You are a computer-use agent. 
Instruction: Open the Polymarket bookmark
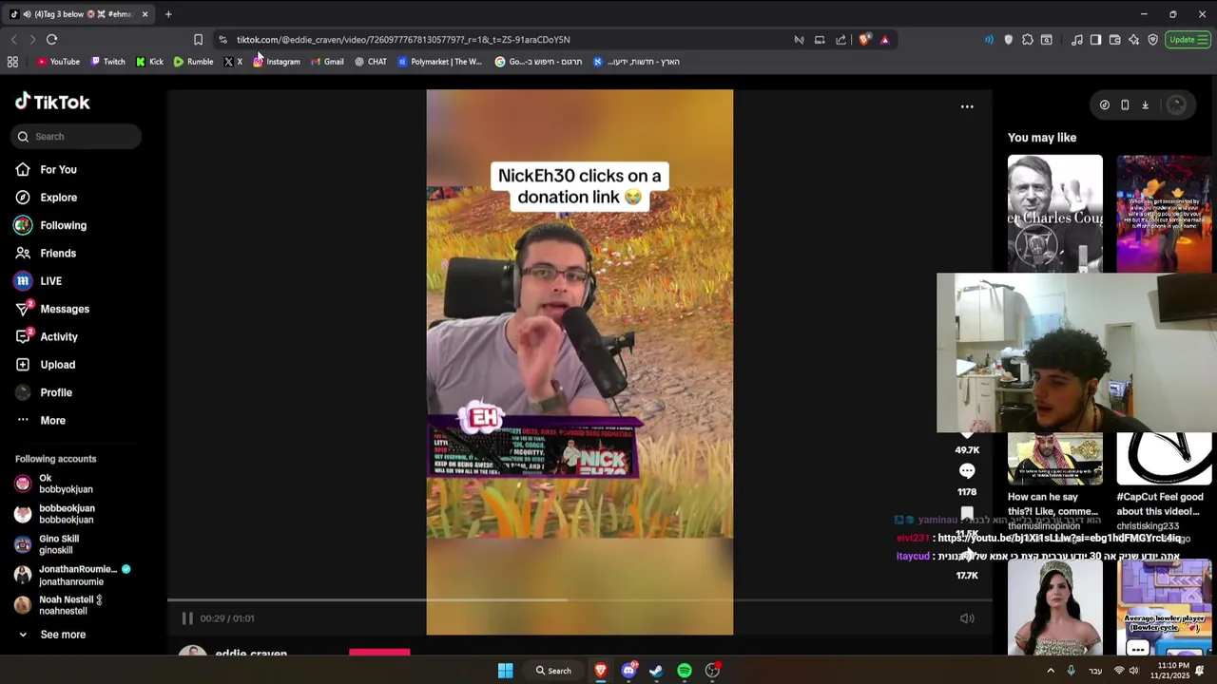(440, 62)
